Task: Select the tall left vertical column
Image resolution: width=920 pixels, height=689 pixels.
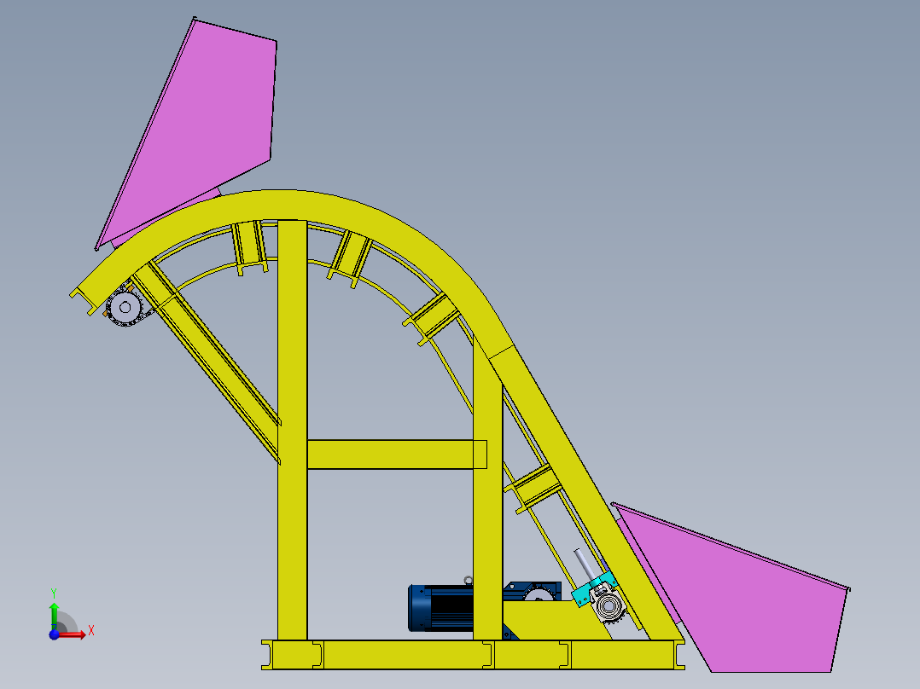Action: coord(292,430)
